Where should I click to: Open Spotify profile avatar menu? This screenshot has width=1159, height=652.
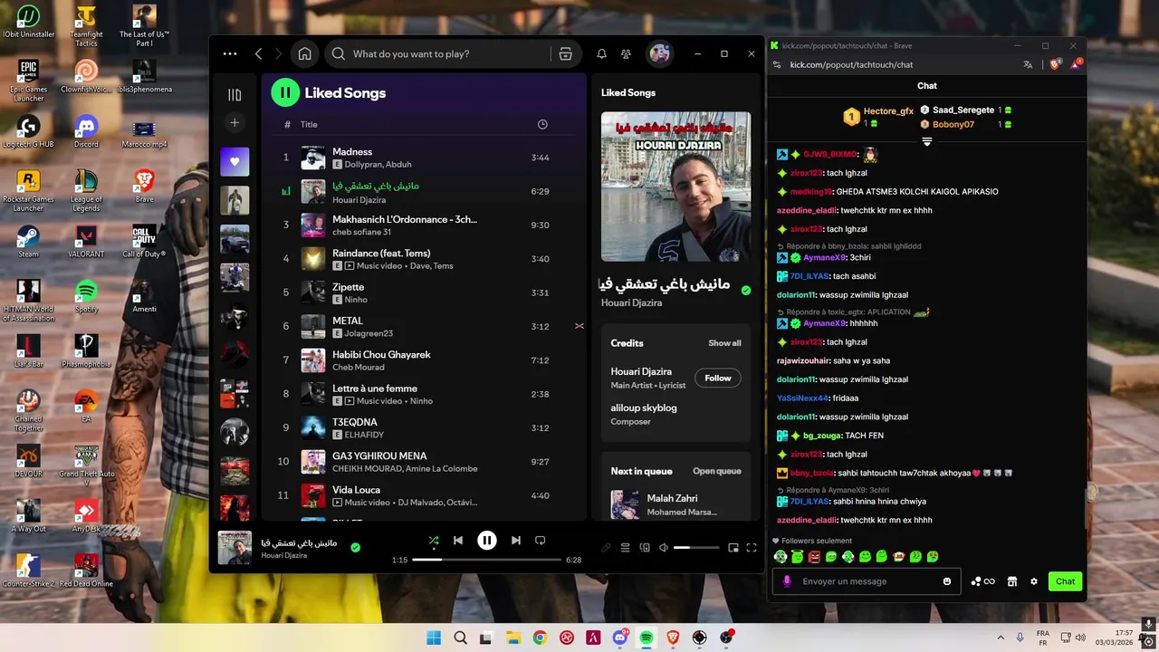coord(660,53)
